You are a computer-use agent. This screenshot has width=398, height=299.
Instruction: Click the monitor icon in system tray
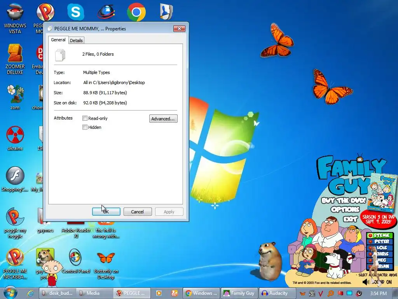click(349, 294)
